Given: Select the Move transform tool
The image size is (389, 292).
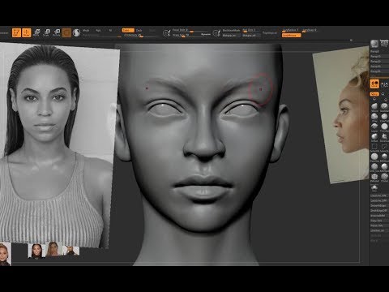Looking at the screenshot, I should 36,32.
